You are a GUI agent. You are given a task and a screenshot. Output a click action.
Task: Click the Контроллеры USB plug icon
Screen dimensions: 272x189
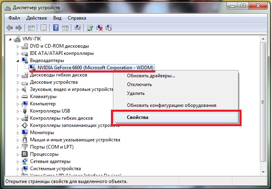click(x=25, y=111)
